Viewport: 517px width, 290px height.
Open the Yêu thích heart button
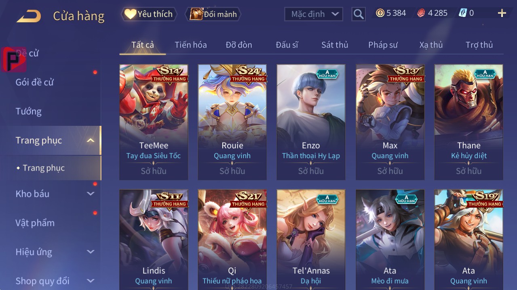[148, 14]
